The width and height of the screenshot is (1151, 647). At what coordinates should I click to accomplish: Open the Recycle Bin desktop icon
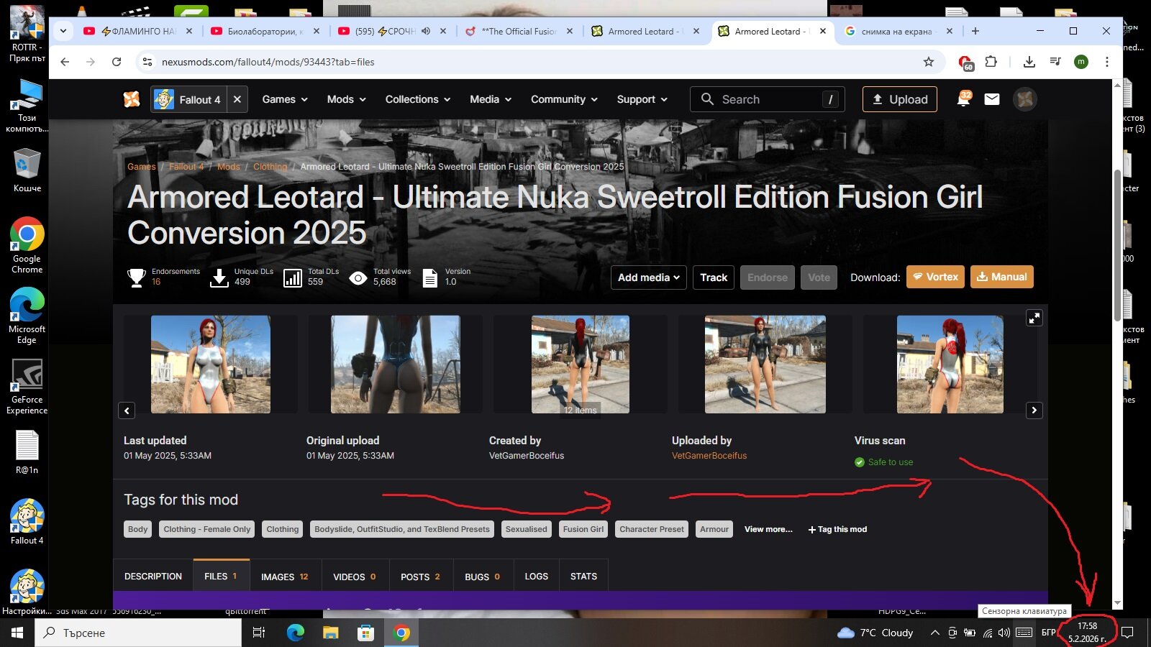(27, 170)
